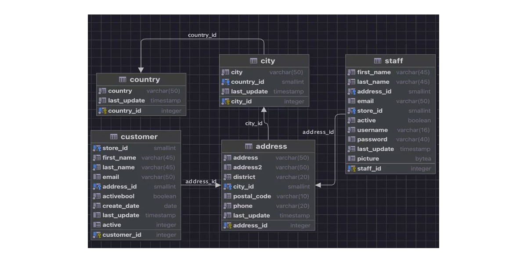Viewport: 527px width, 263px height.
Task: Click primary key icon of country_id in country table
Action: [x=102, y=111]
